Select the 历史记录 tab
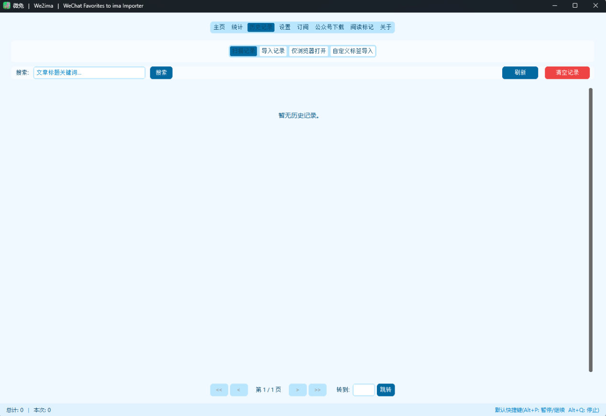Image resolution: width=606 pixels, height=416 pixels. tap(261, 27)
